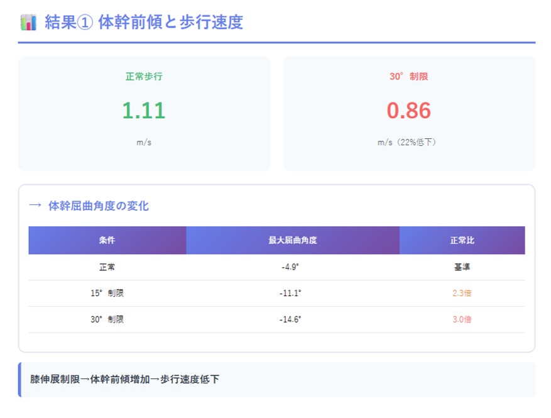Select the m/s（22%低下）caption

click(408, 142)
